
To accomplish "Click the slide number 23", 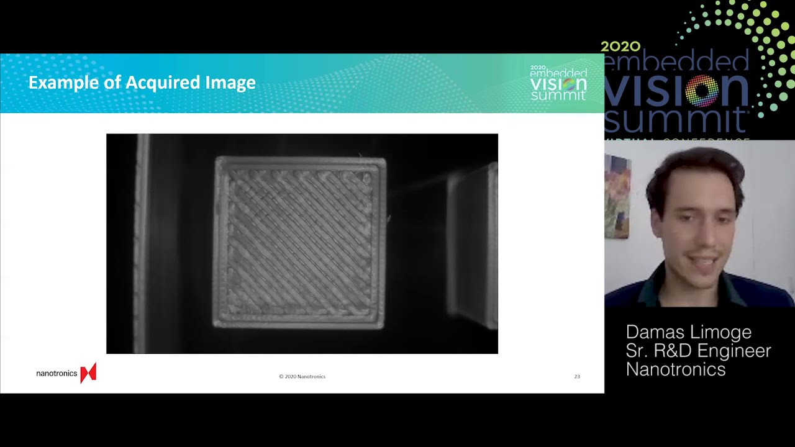I will (576, 376).
